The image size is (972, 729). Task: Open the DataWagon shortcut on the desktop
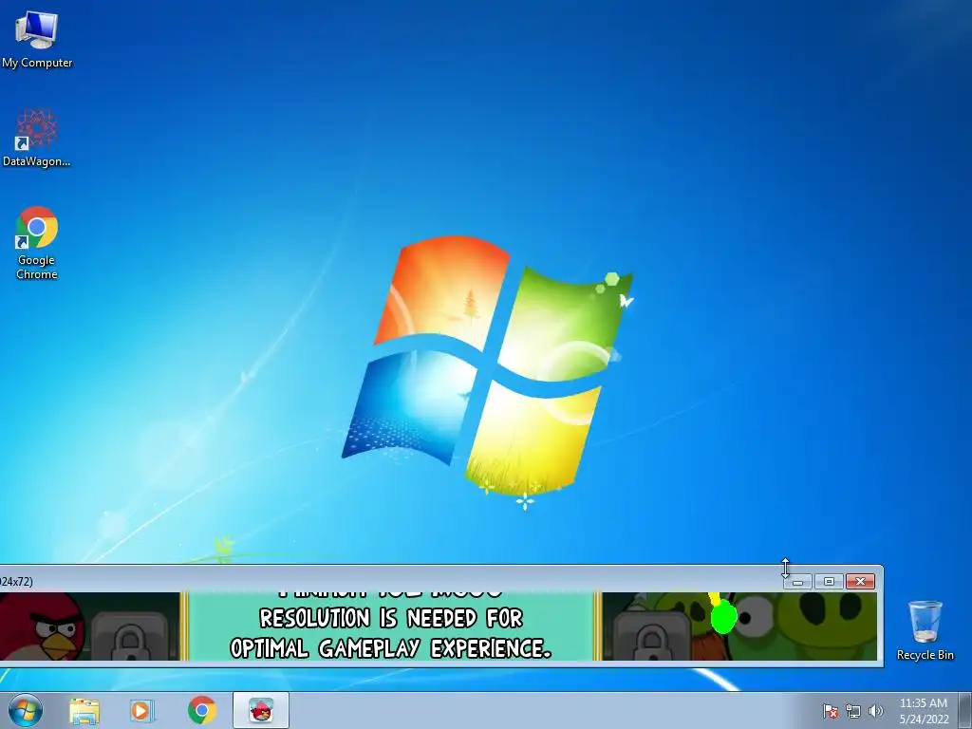pyautogui.click(x=37, y=139)
